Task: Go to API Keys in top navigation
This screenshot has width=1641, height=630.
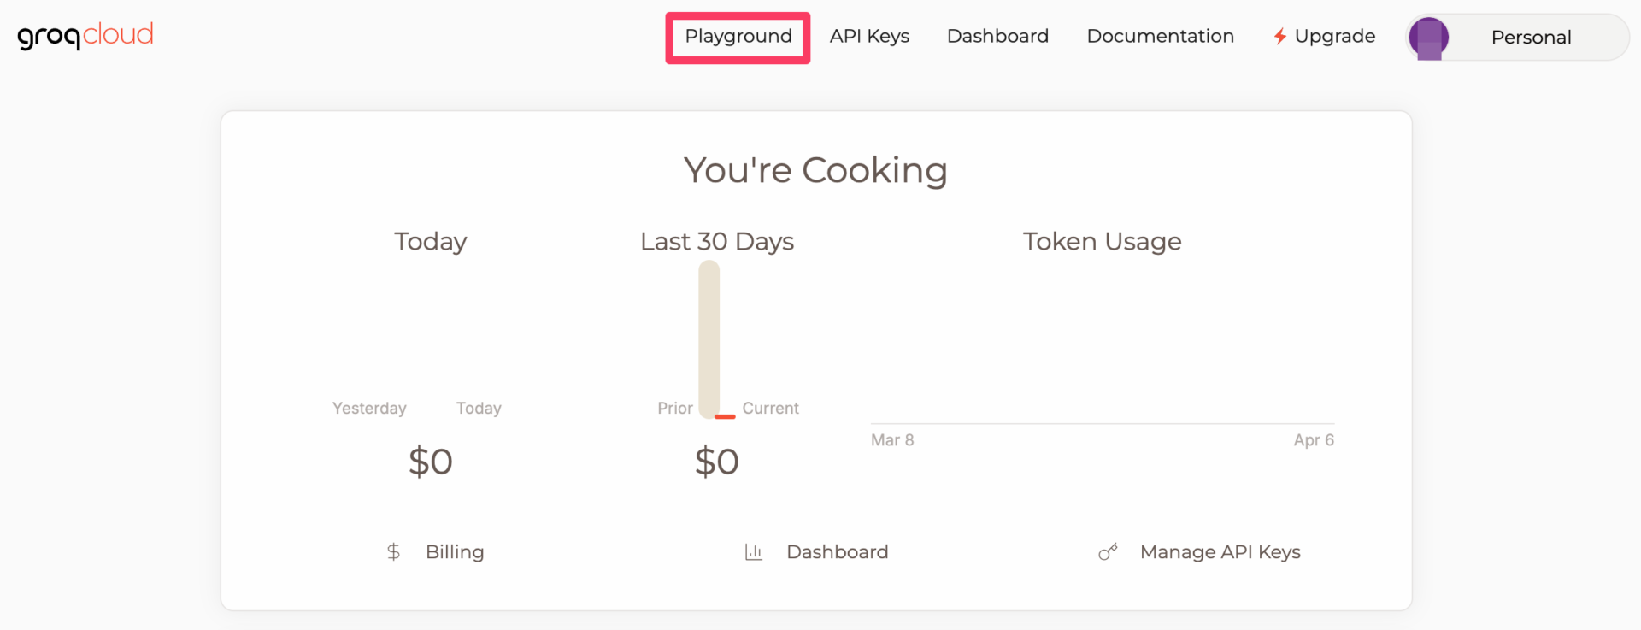Action: click(x=869, y=37)
